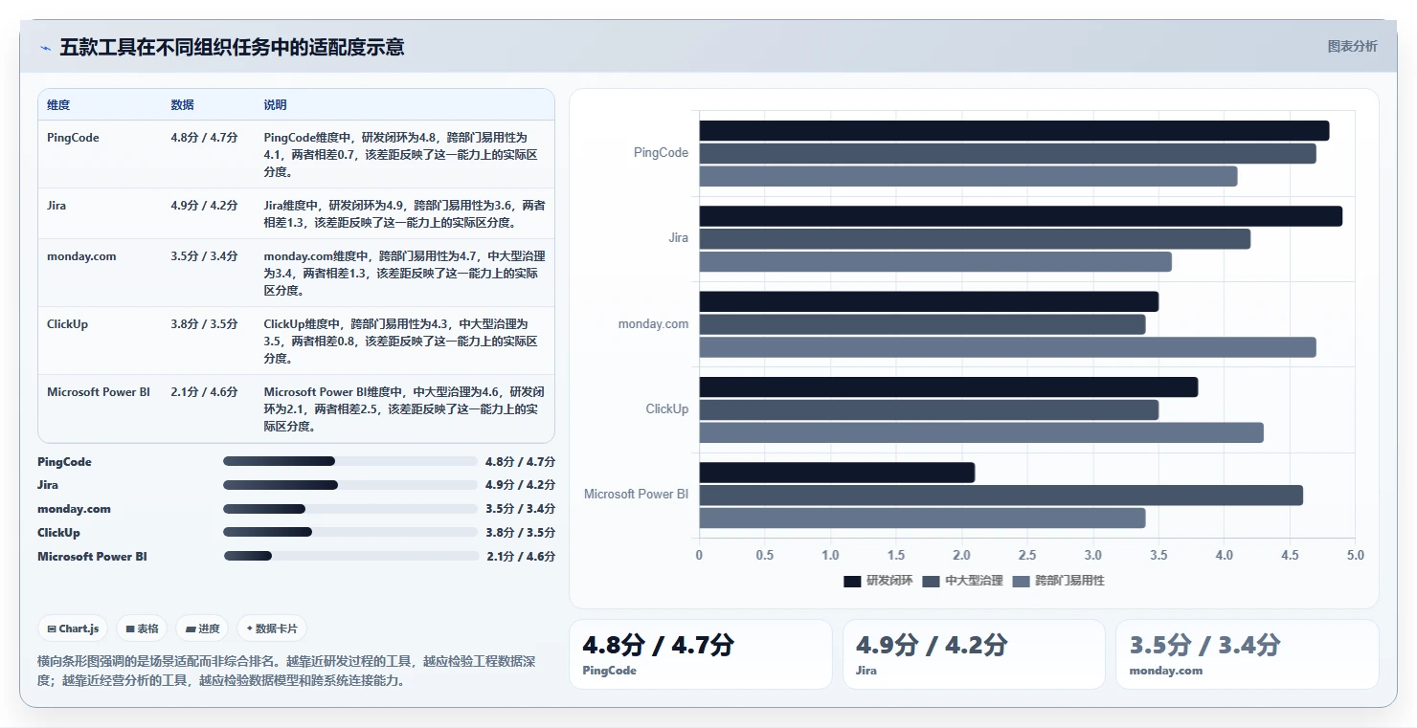Click Microsoft Power BI 研发闭环 chart bar
The image size is (1417, 728).
coord(837,473)
